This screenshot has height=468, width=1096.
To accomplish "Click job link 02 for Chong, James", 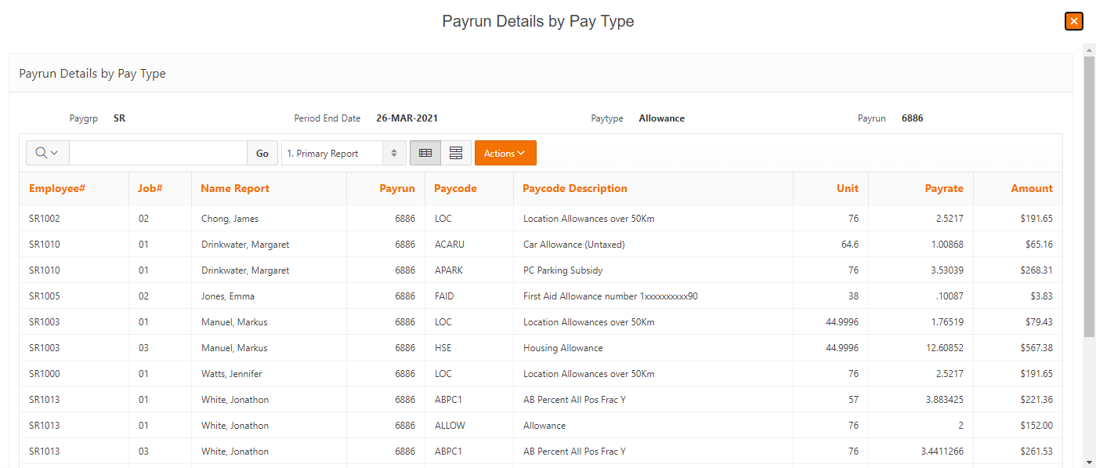I will [143, 218].
